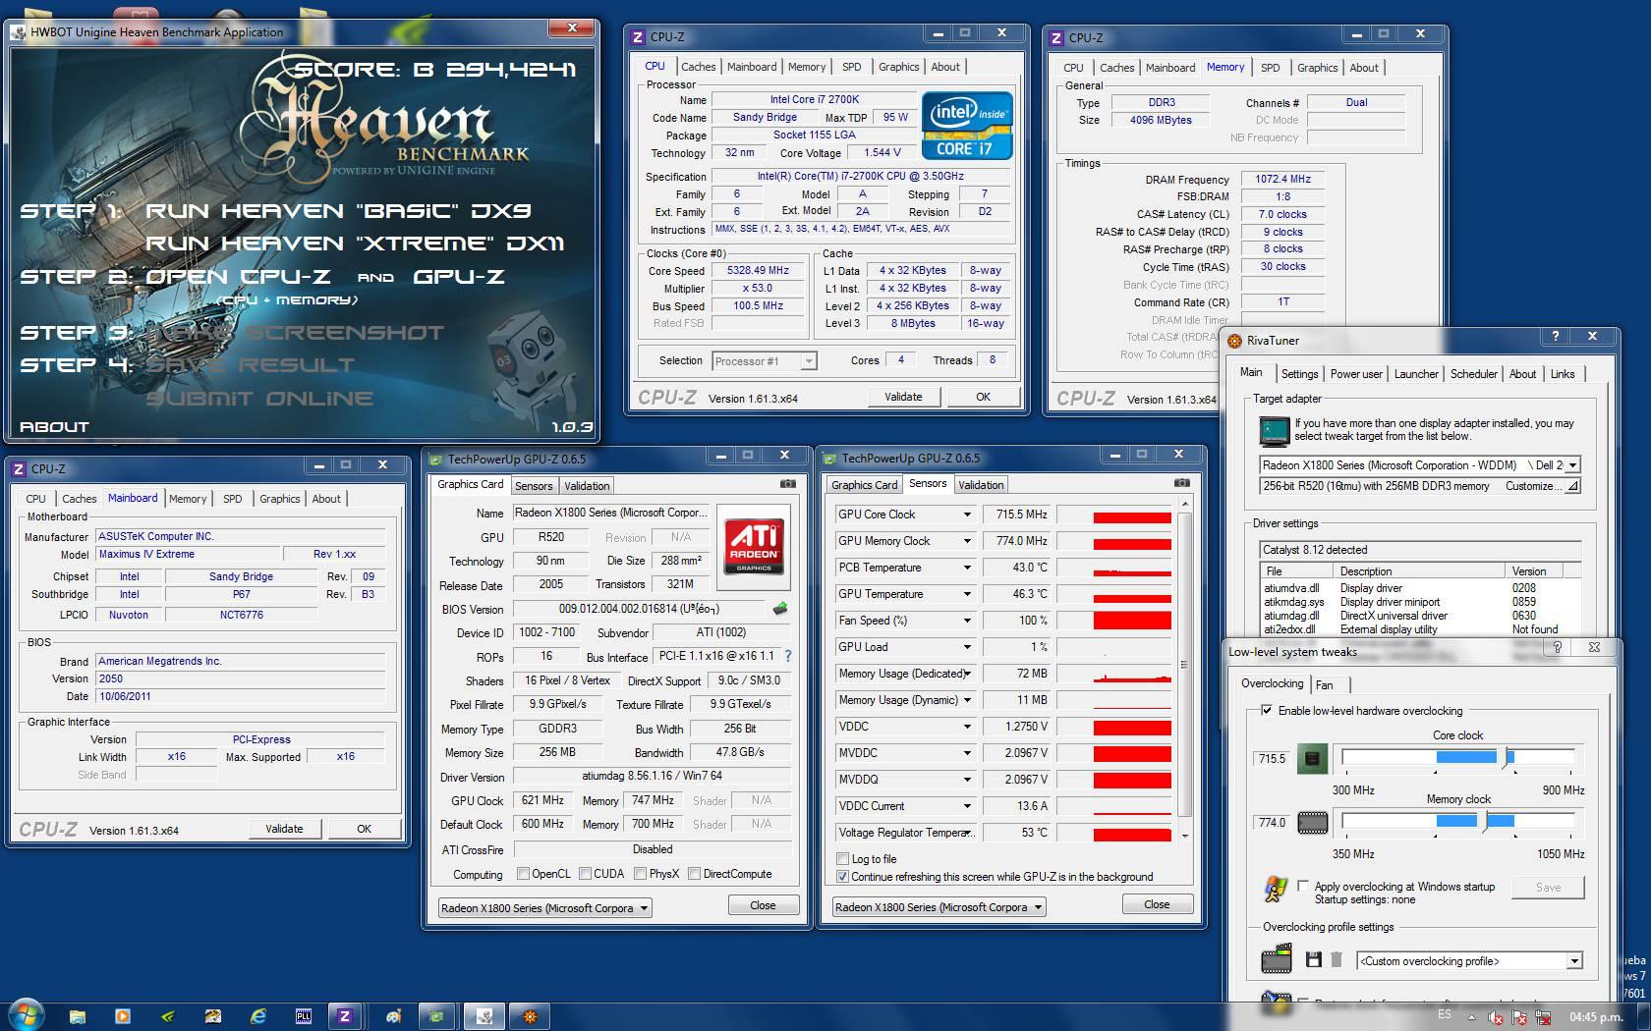This screenshot has width=1651, height=1031.
Task: Click the NVIDIA icon in the taskbar
Action: click(x=168, y=1016)
